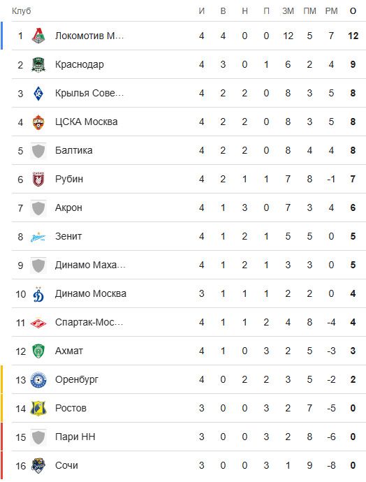Click the Dinamo Moscow logo
This screenshot has height=482, width=366.
pos(38,294)
